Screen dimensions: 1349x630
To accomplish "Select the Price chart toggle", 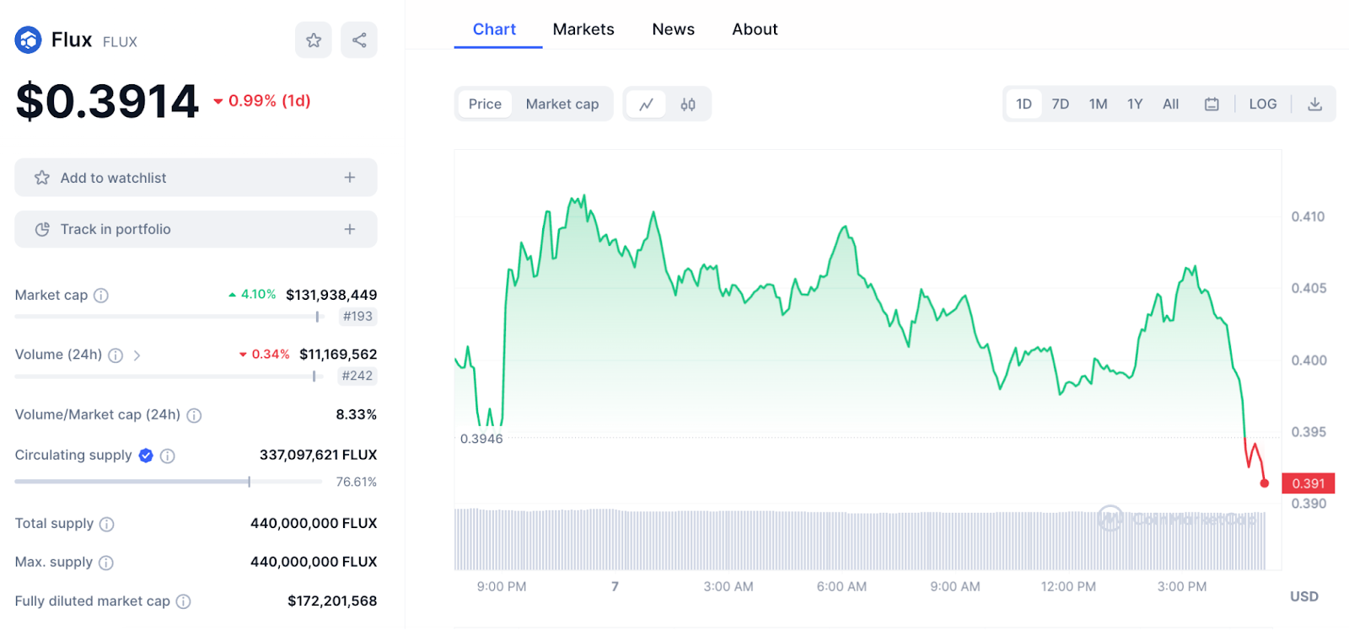I will [485, 104].
